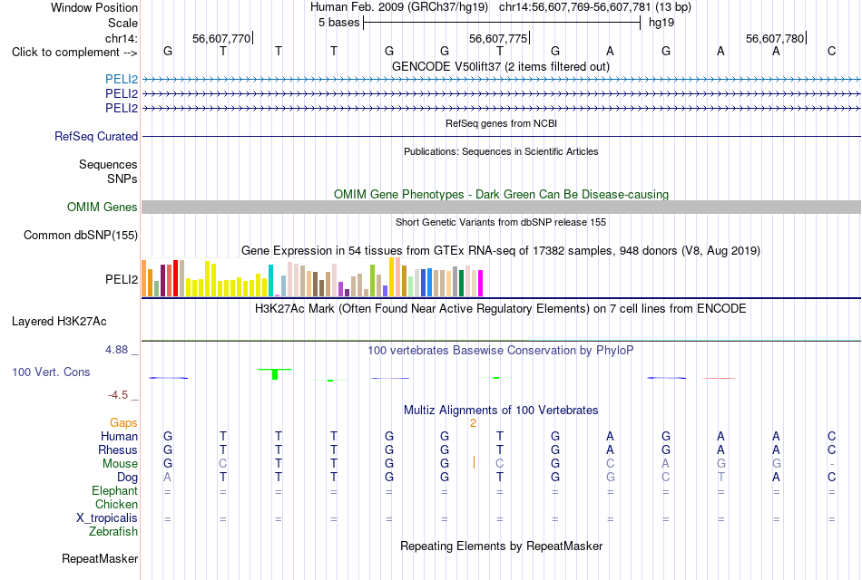Image resolution: width=862 pixels, height=580 pixels.
Task: Click the 4.88 upper PhyloP scale value
Action: pos(116,349)
